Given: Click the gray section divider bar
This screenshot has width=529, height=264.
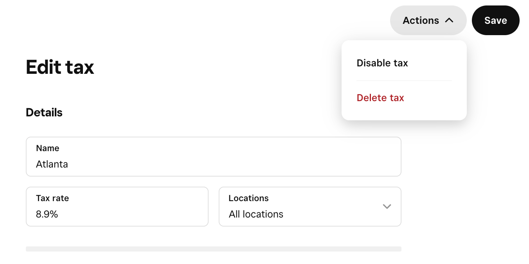Looking at the screenshot, I should [x=213, y=249].
